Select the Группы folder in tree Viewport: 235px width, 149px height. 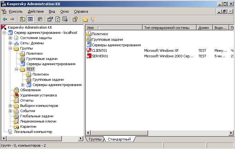(27, 48)
